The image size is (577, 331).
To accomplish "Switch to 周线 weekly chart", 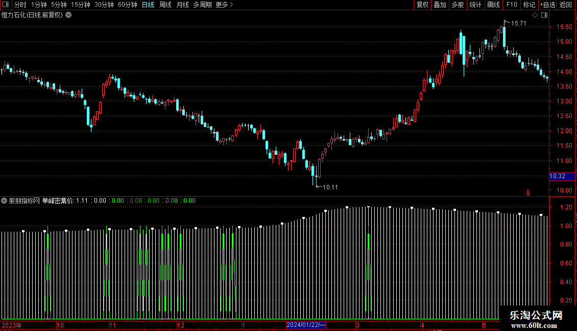I will tap(165, 5).
